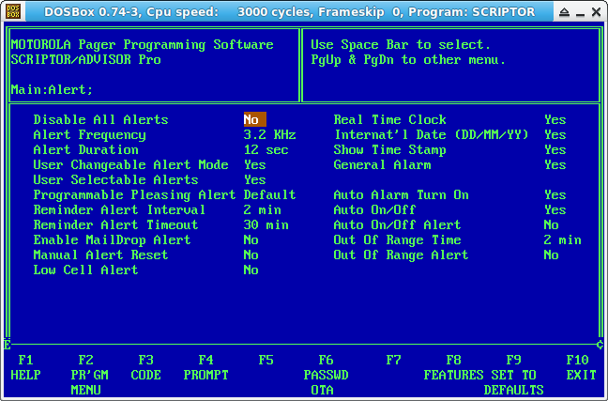Image resolution: width=608 pixels, height=401 pixels.
Task: Select the Disable All Alerts label
Action: coord(100,119)
